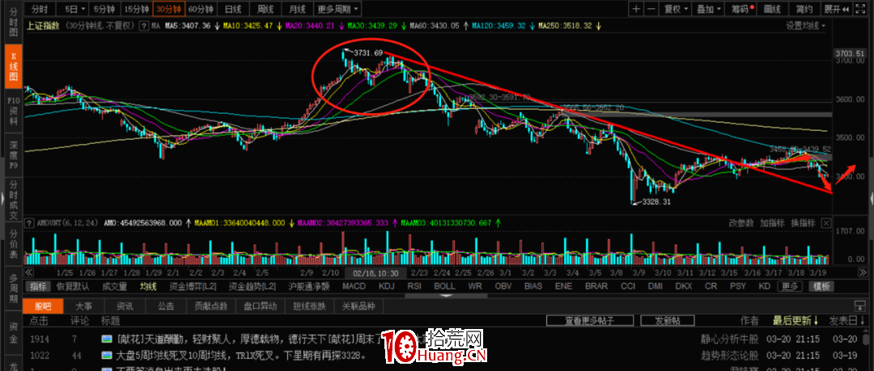Screen dimensions: 874x371
Task: Select BOLL indicator
Action: [444, 286]
